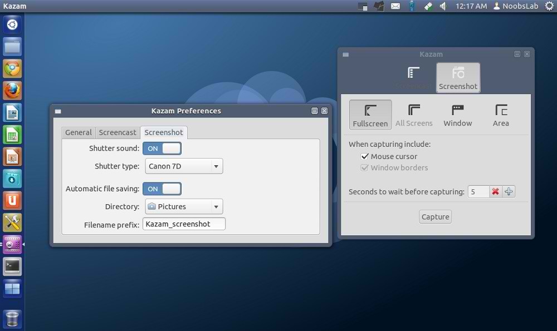The image size is (557, 331).
Task: Open the orange U launcher icon
Action: click(x=12, y=201)
